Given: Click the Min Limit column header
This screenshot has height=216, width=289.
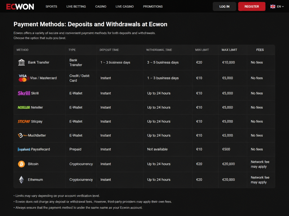Looking at the screenshot, I should (x=202, y=50).
